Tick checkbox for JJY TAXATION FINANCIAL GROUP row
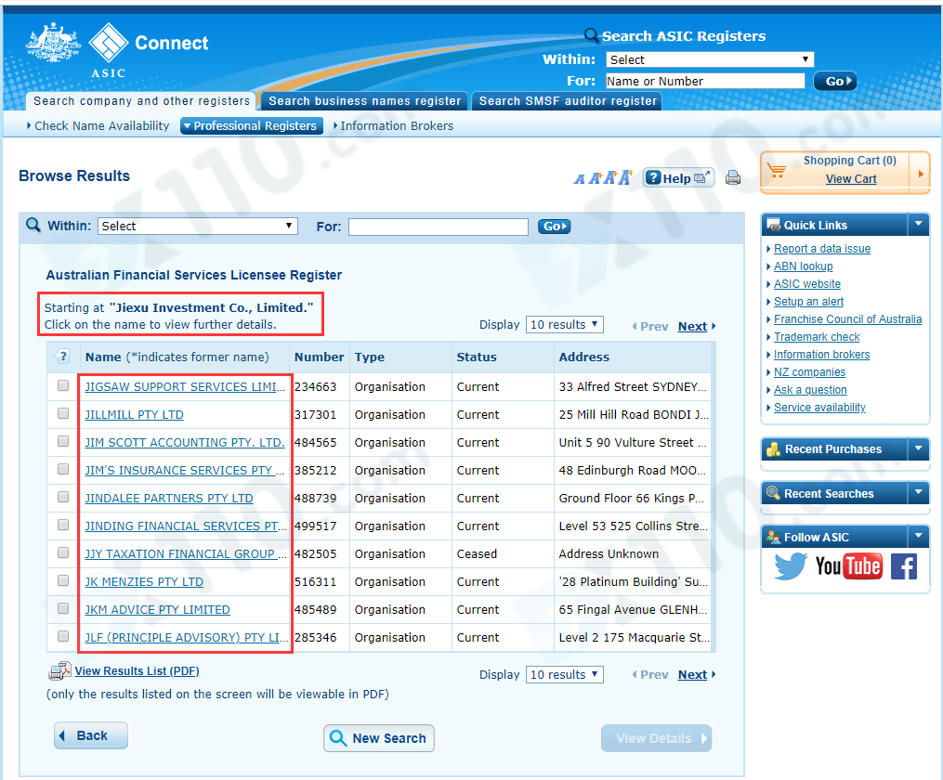Screen dimensions: 943x780 click(63, 552)
